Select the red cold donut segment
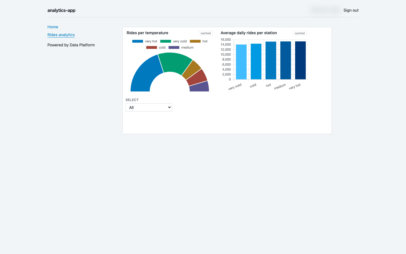 click(x=197, y=78)
